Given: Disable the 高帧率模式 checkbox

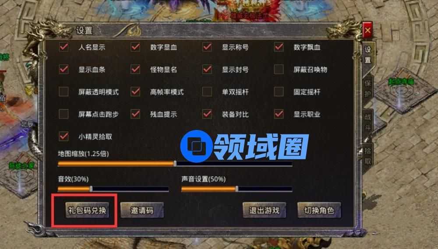Looking at the screenshot, I should click(135, 91).
